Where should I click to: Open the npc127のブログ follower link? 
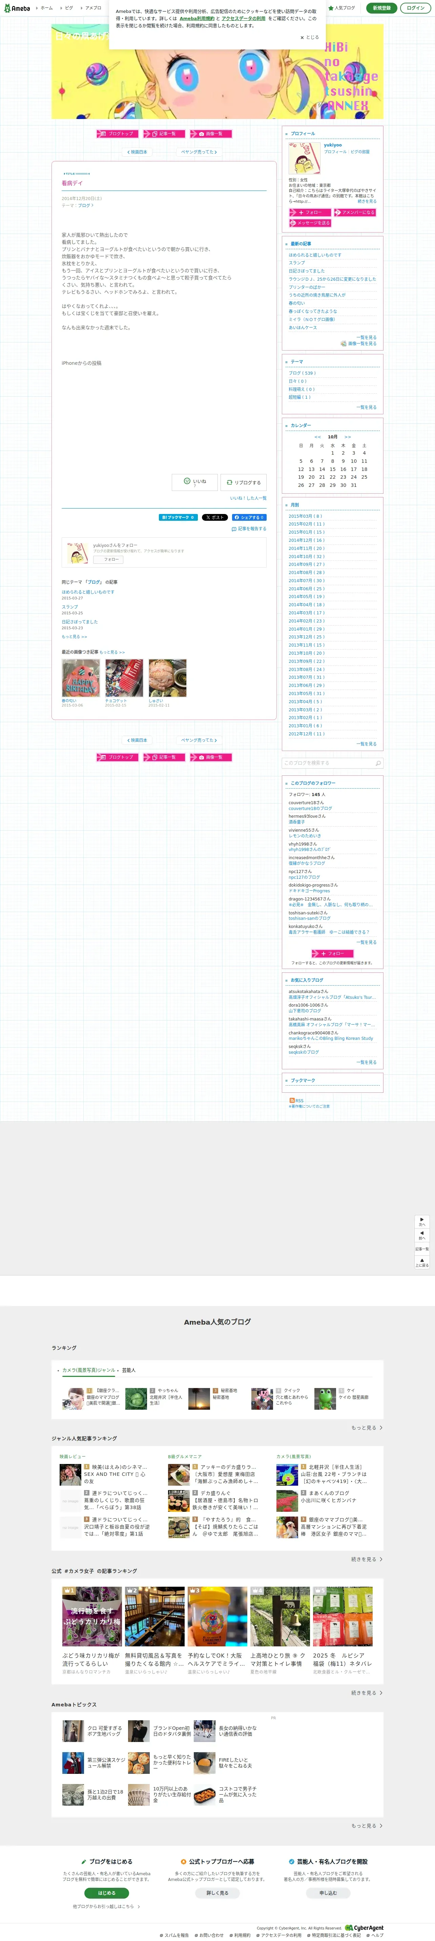(304, 877)
